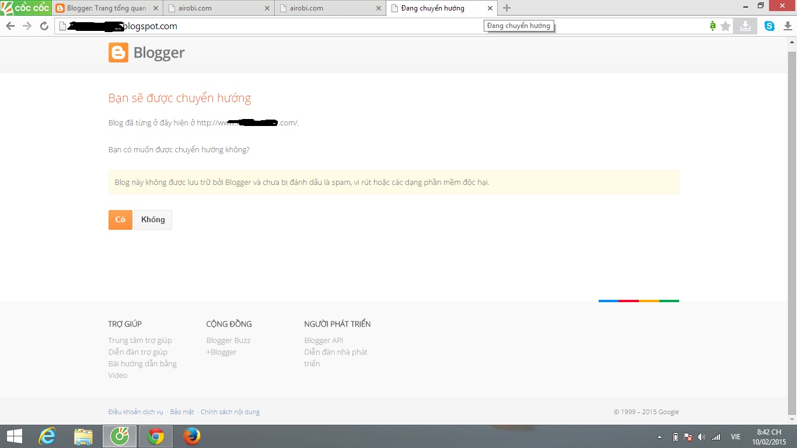Viewport: 797px width, 448px height.
Task: Click the Cốc Cốc taskbar icon
Action: pyautogui.click(x=120, y=436)
